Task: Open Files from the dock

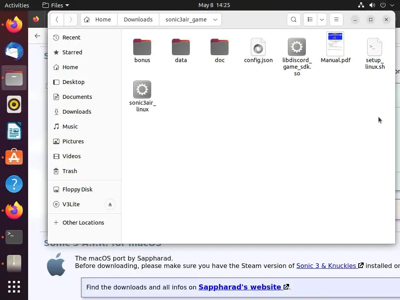Action: (14, 78)
